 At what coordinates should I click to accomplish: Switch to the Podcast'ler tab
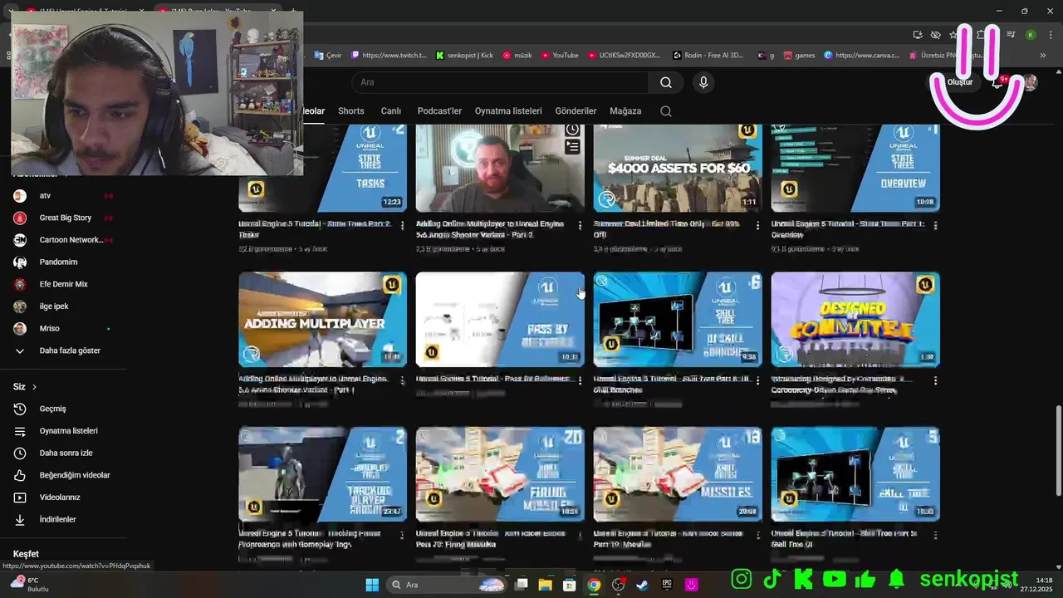[x=439, y=111]
